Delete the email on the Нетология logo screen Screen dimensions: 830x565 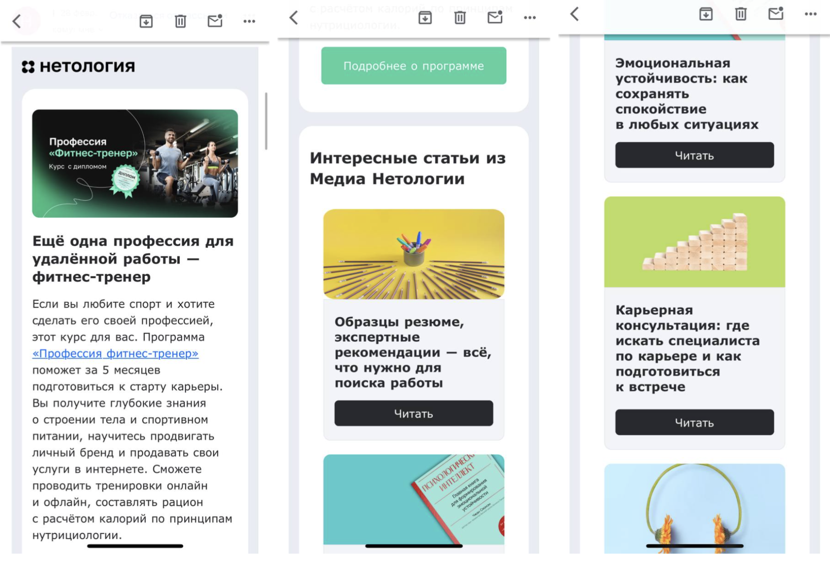tap(180, 21)
